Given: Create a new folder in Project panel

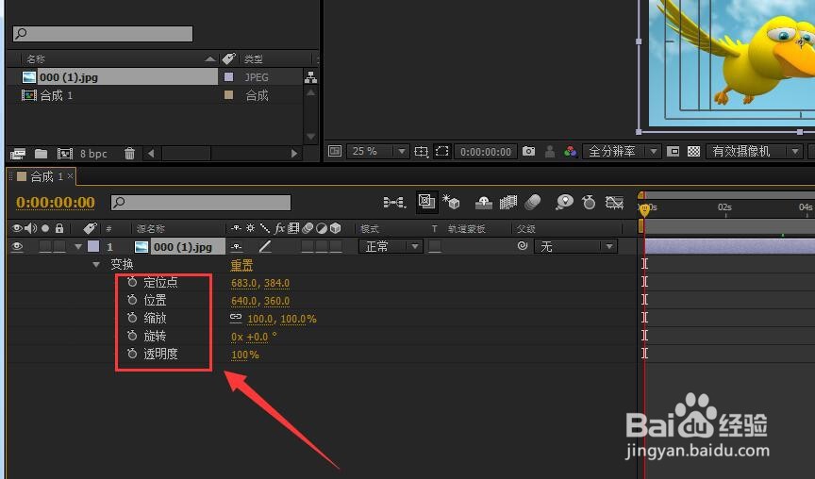Looking at the screenshot, I should coord(42,154).
